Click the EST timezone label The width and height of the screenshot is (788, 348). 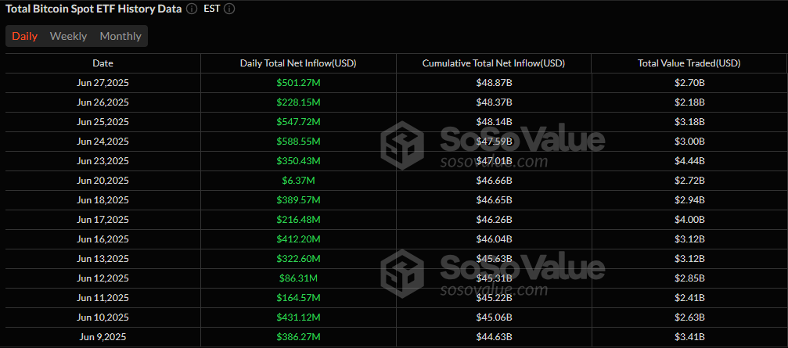click(212, 10)
